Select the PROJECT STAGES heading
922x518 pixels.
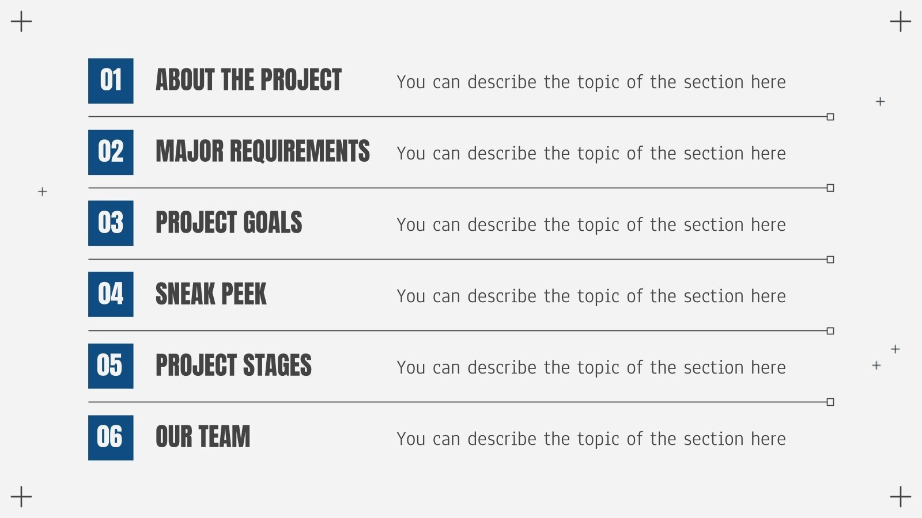click(233, 365)
